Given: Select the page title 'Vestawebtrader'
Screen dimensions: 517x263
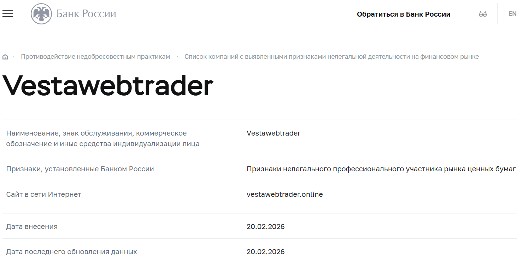Looking at the screenshot, I should click(x=107, y=84).
